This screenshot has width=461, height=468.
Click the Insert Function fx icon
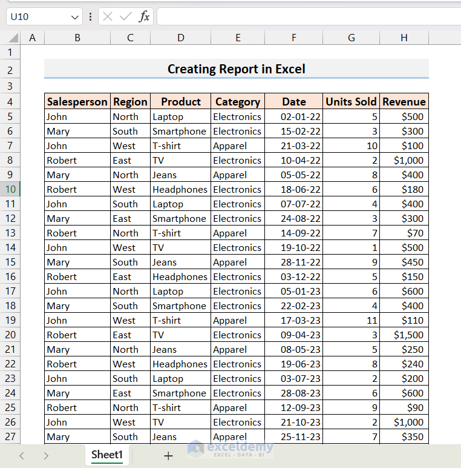144,17
